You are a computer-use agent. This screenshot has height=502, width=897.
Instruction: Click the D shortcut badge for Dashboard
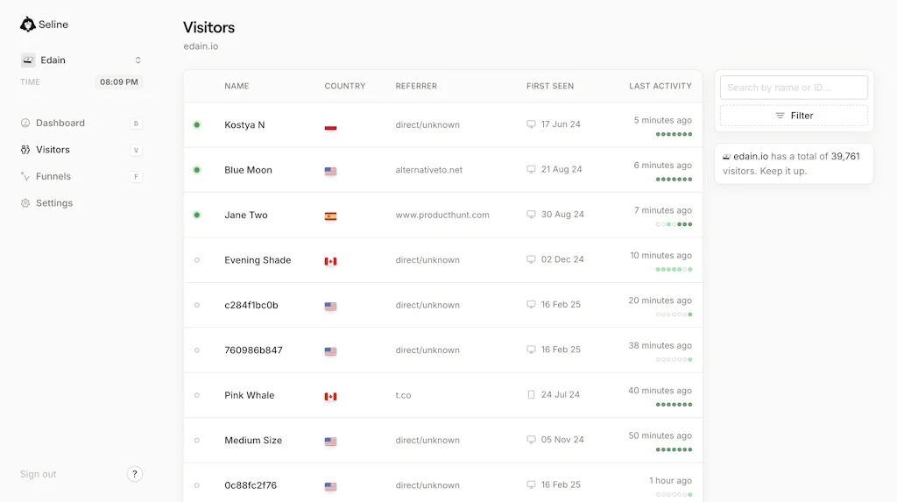[x=136, y=123]
